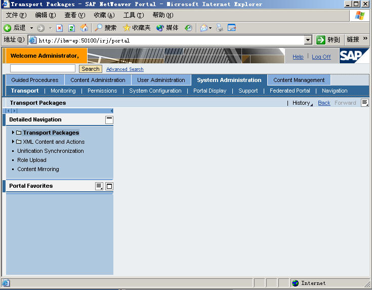This screenshot has width=372, height=290.
Task: Open the Back button history dropdown arrow
Action: [31, 28]
